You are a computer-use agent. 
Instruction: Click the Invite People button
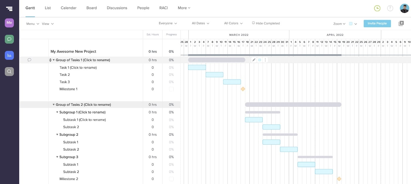(377, 23)
